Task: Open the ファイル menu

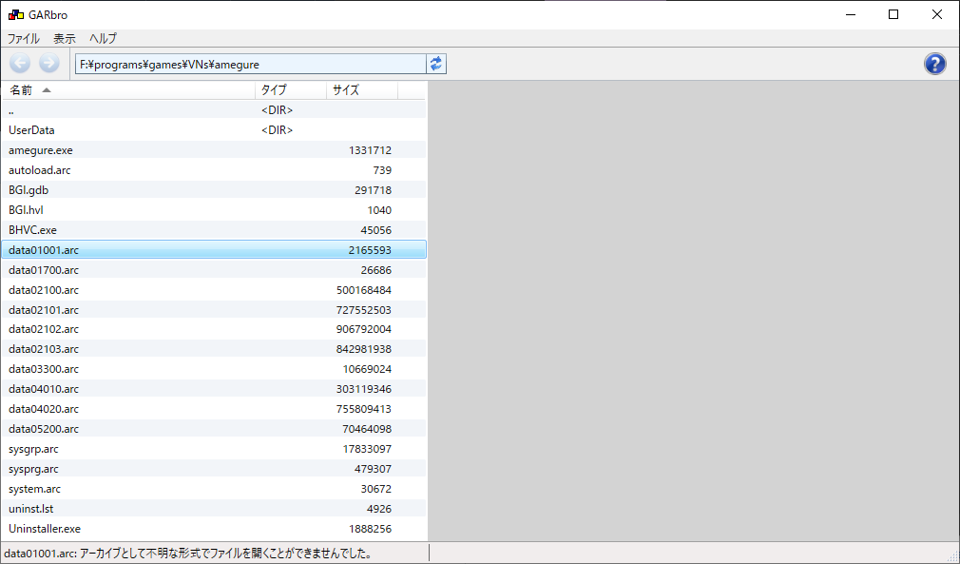Action: pos(21,39)
